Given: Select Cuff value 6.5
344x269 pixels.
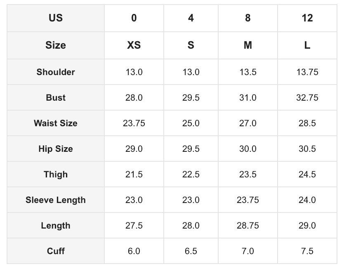Looking at the screenshot, I should [x=191, y=251].
